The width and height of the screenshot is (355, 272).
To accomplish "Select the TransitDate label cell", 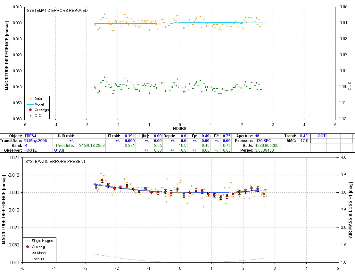I will click(11, 140).
